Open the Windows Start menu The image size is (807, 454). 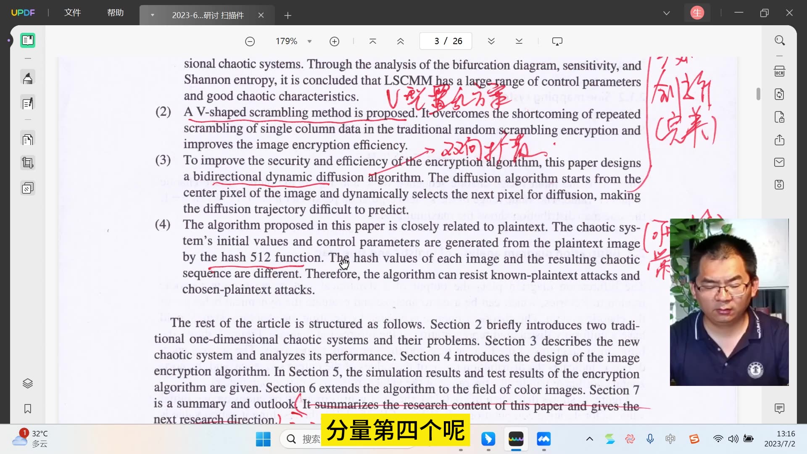point(264,439)
